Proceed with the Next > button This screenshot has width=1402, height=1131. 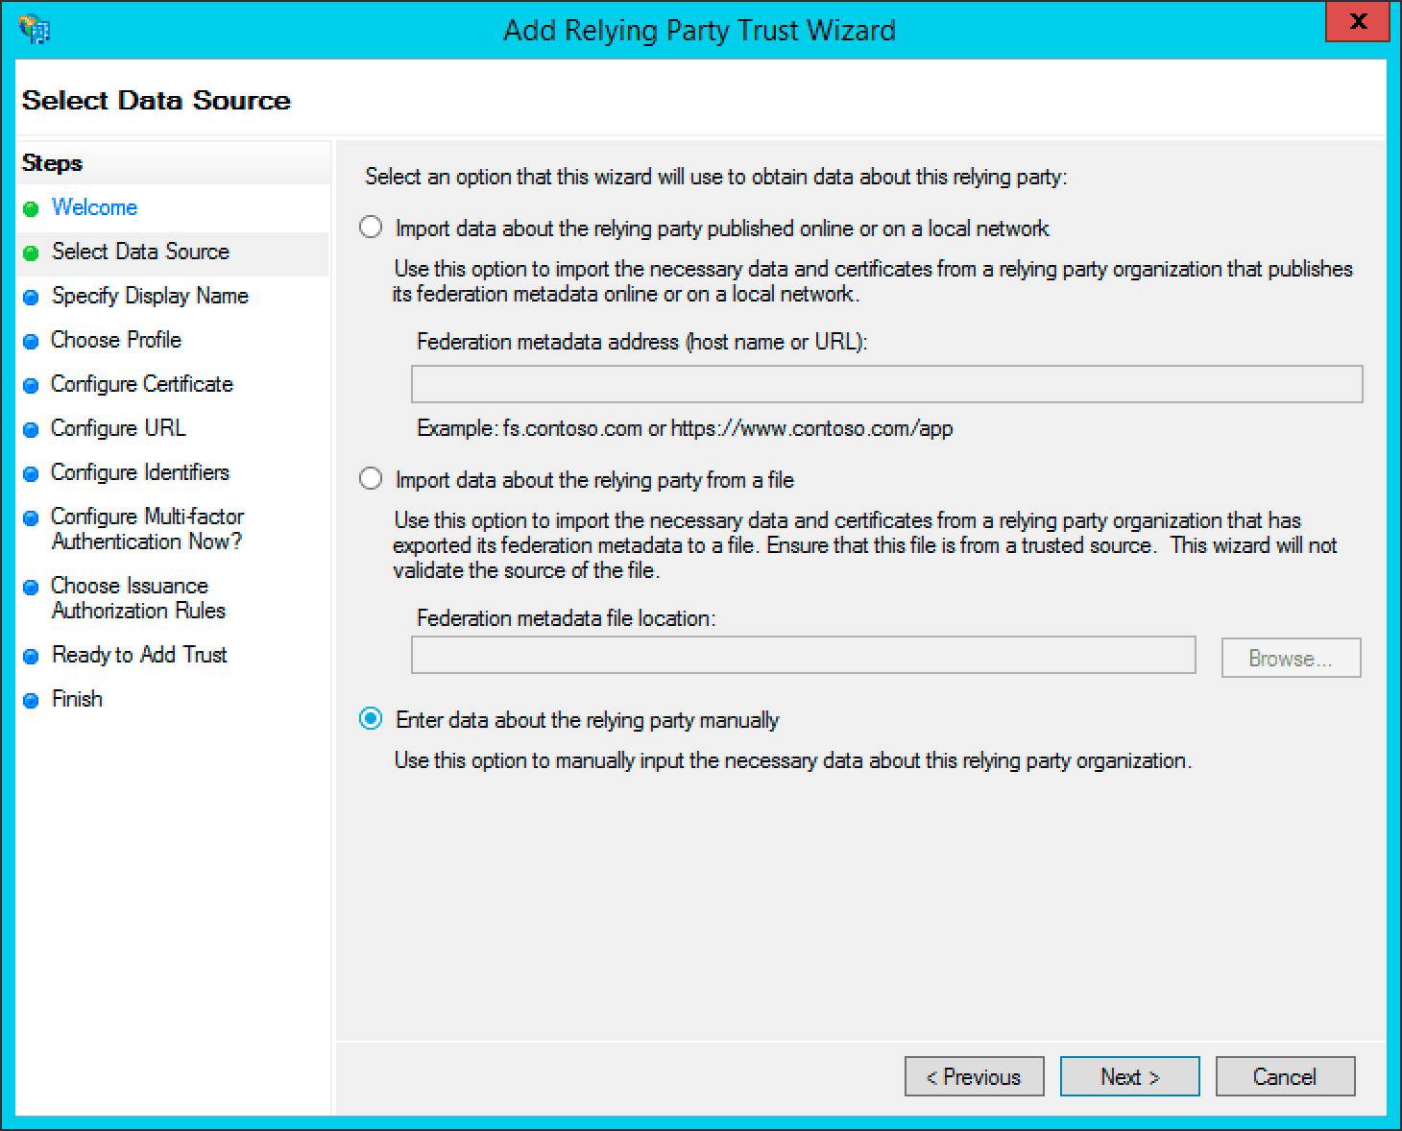[x=1129, y=1076]
